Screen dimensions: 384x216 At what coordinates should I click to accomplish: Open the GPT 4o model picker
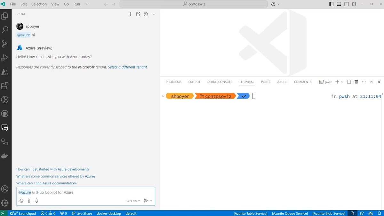[x=133, y=201]
